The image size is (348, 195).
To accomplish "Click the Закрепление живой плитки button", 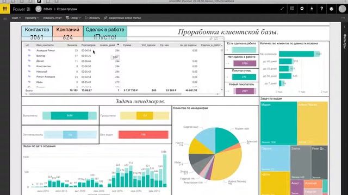I will [122, 18].
